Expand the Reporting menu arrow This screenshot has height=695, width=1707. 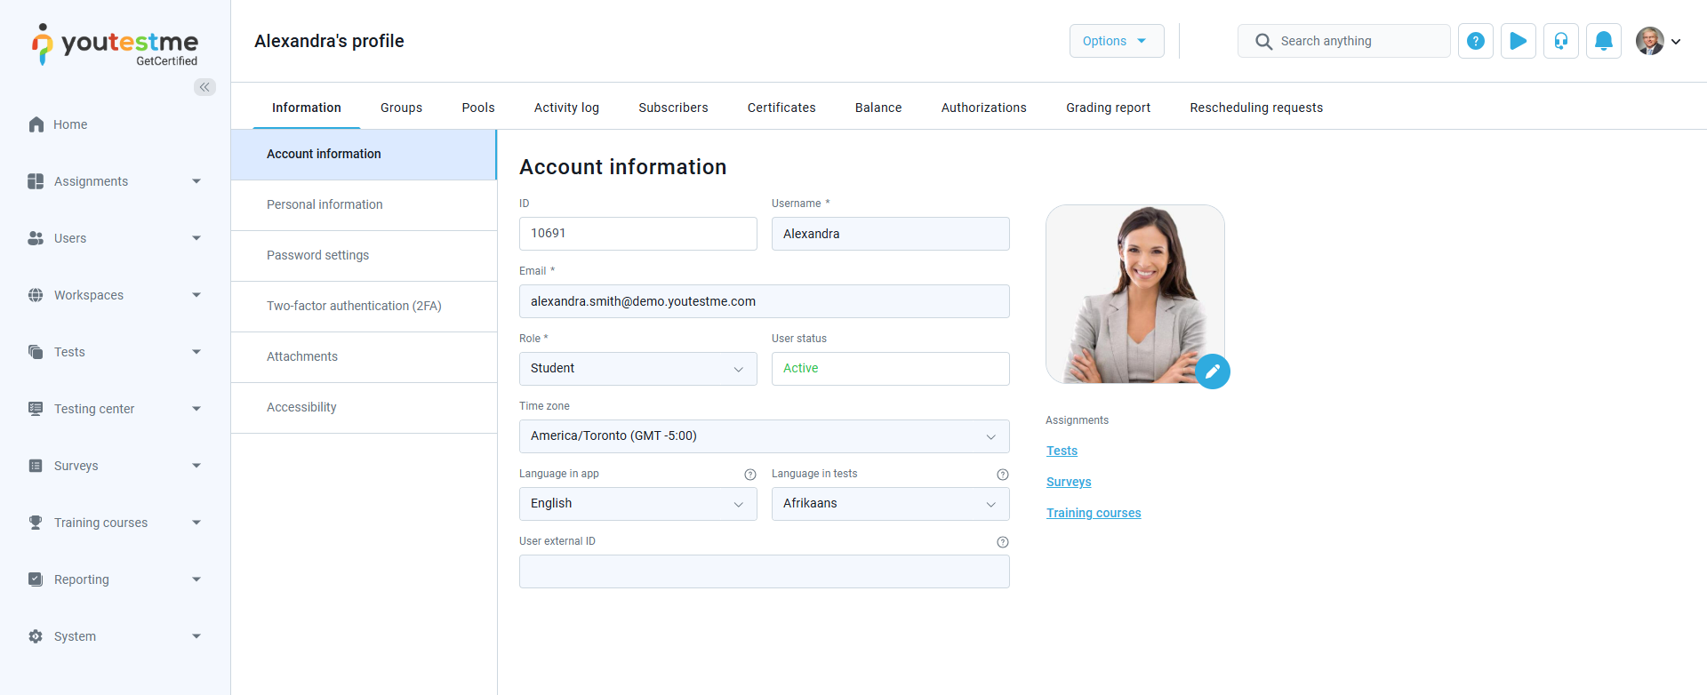tap(196, 579)
